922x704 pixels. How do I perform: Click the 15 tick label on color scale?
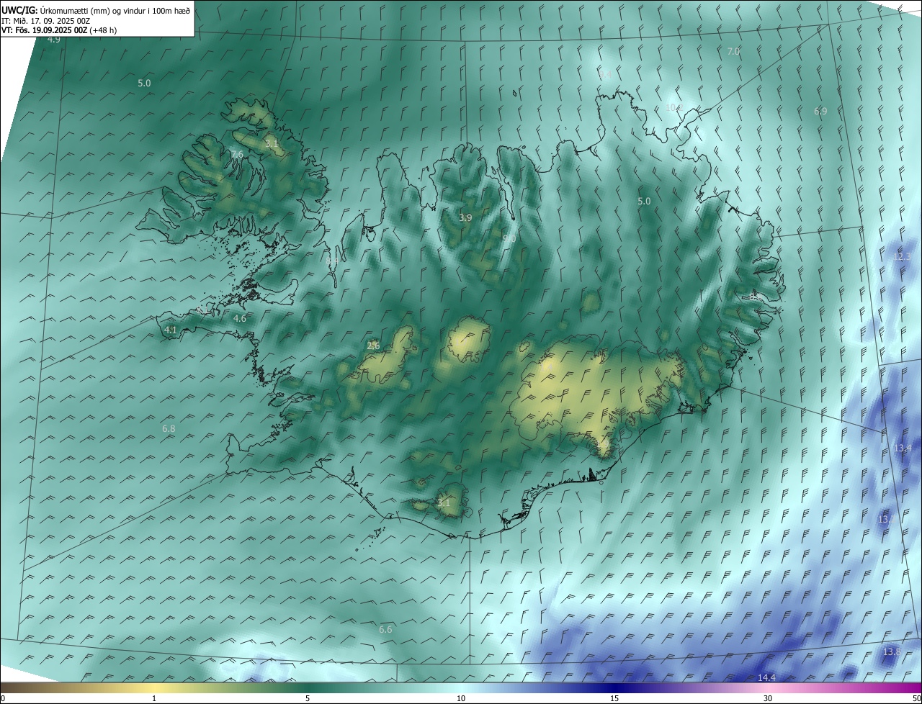pyautogui.click(x=614, y=698)
